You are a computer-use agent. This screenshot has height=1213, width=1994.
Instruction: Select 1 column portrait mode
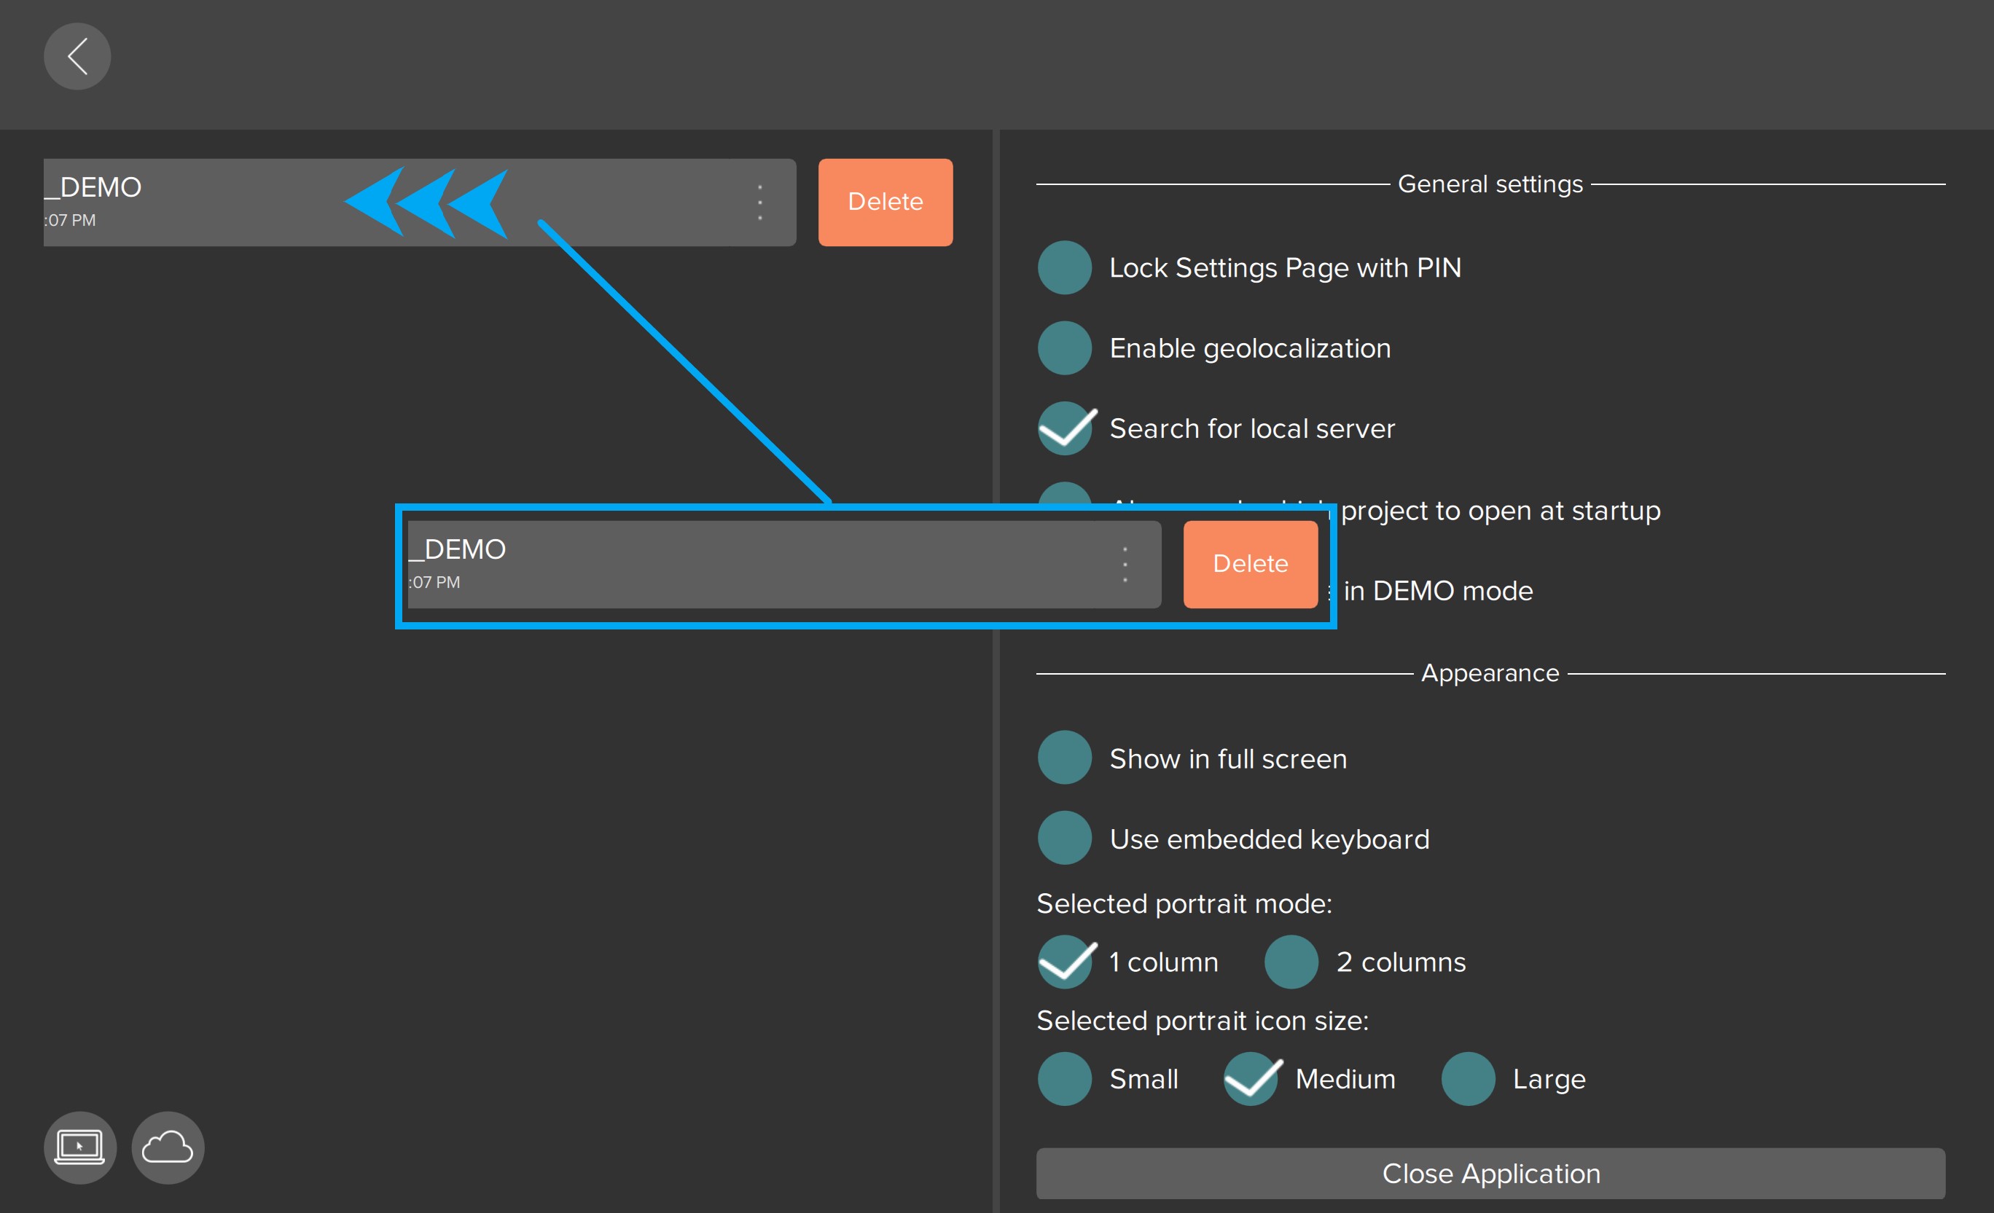pyautogui.click(x=1064, y=962)
